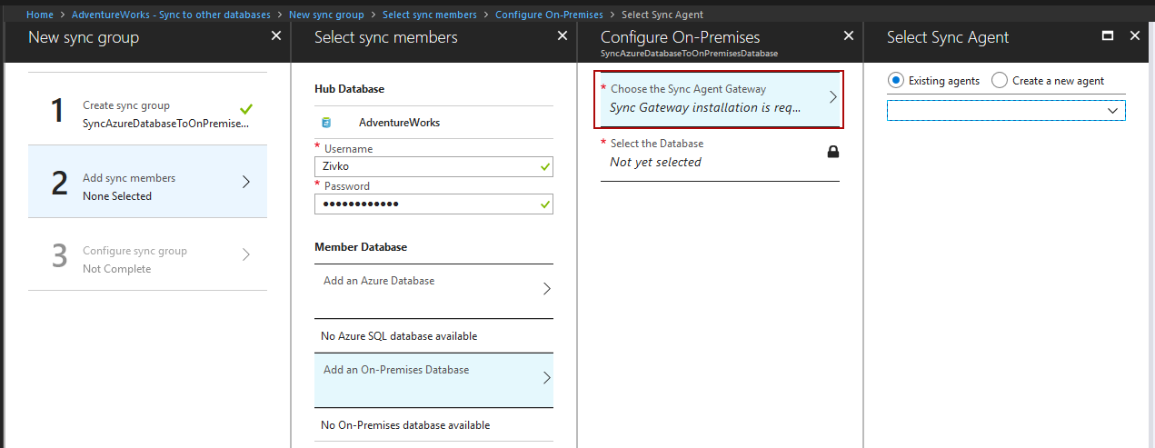Viewport: 1155px width, 448px height.
Task: Maximize the Select Sync Agent blade
Action: coord(1107,36)
